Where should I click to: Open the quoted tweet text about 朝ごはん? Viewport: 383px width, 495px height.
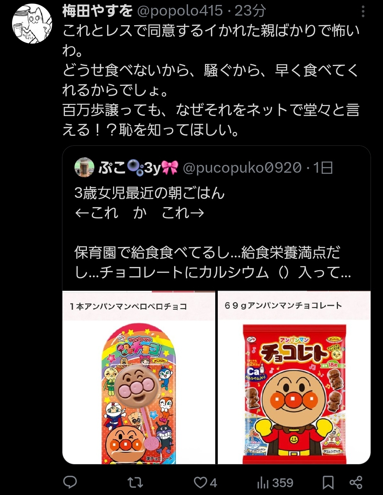point(213,233)
